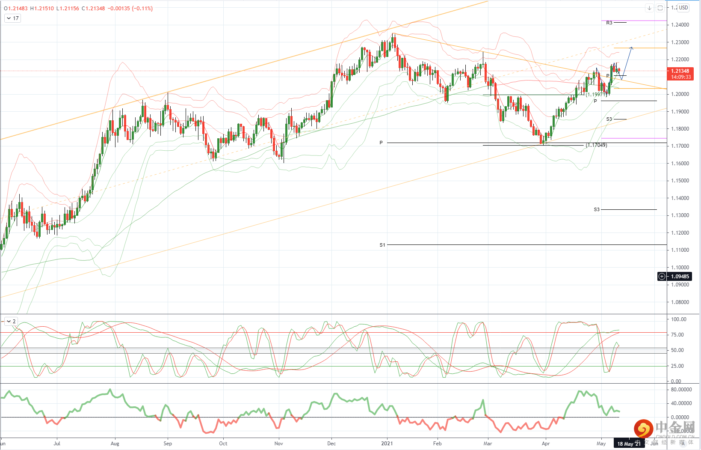
Task: Click the 50.00 oscillator scale label
Action: (x=677, y=350)
